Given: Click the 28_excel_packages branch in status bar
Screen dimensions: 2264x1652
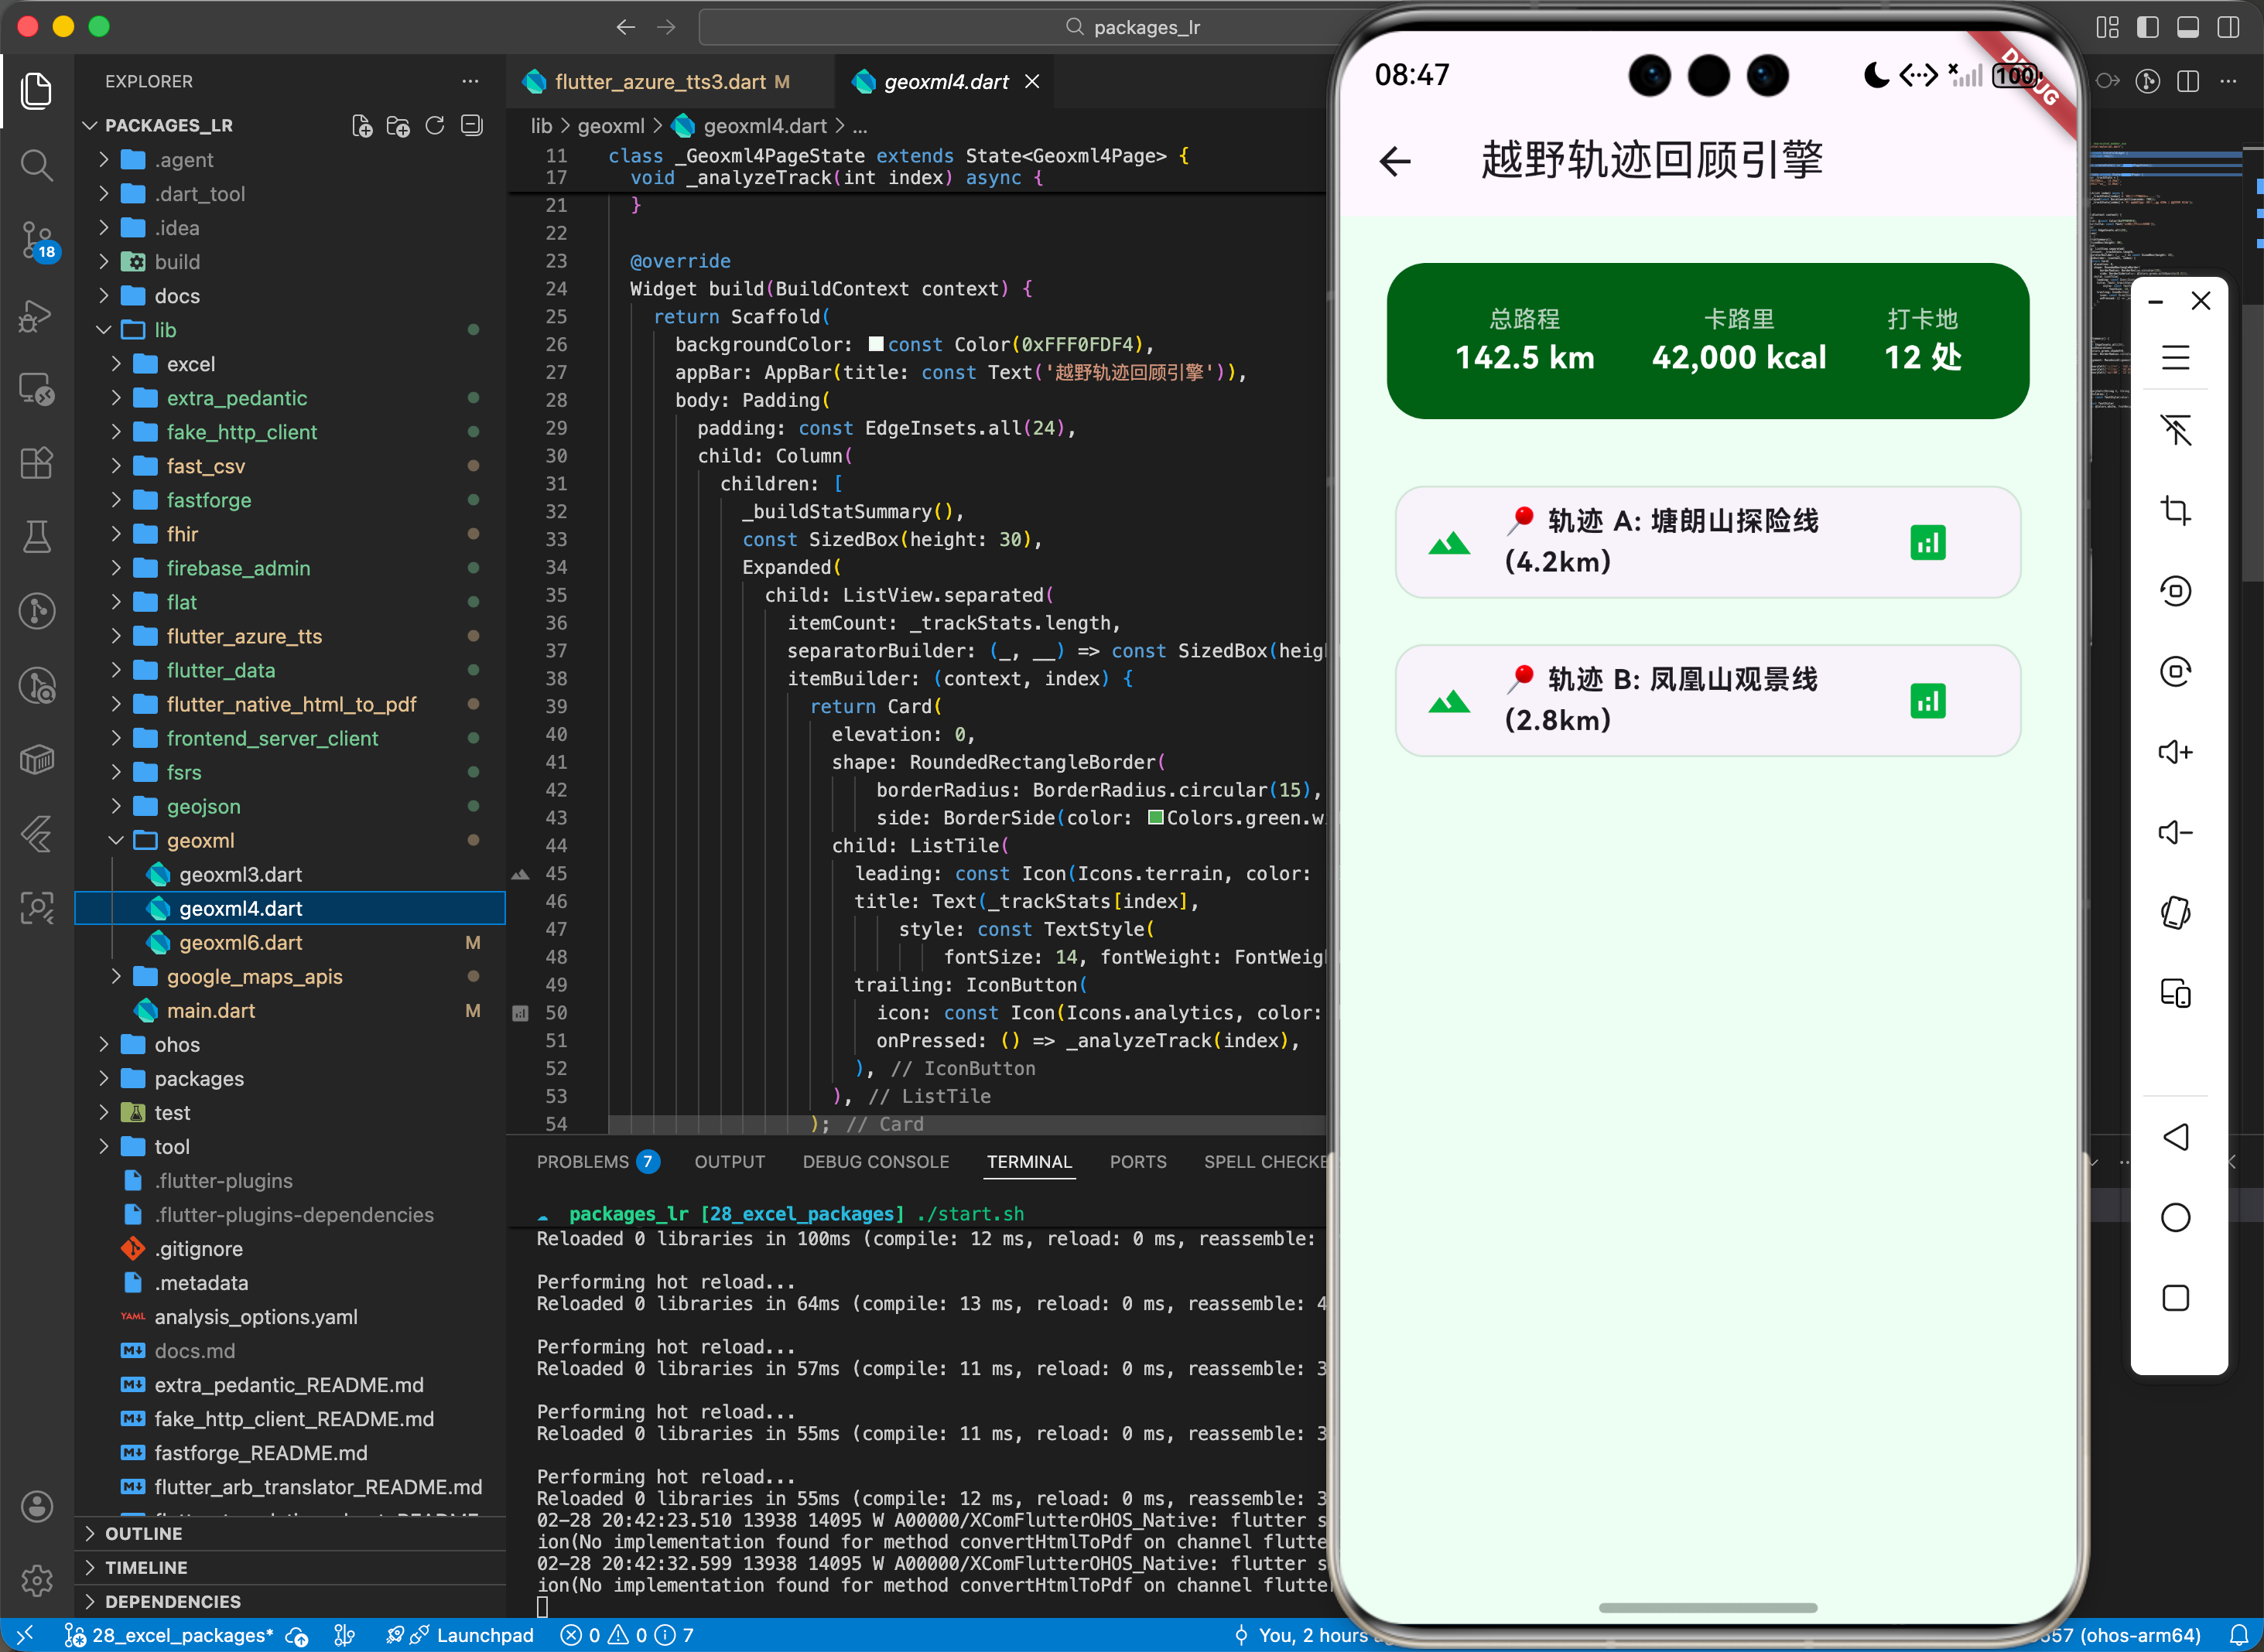Looking at the screenshot, I should (169, 1636).
